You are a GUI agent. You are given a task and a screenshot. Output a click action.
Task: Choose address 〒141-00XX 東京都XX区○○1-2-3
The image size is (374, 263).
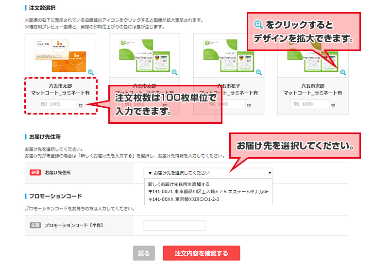coord(184,199)
